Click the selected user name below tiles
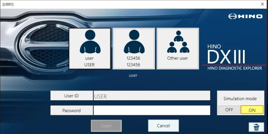 [133, 75]
